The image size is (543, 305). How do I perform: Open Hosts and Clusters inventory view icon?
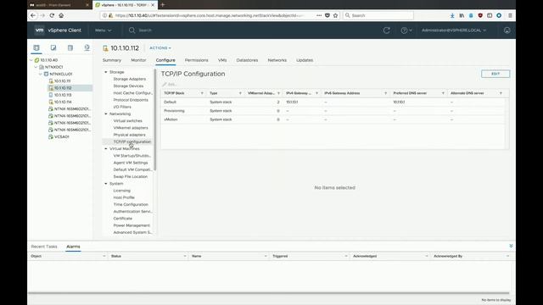[36, 47]
